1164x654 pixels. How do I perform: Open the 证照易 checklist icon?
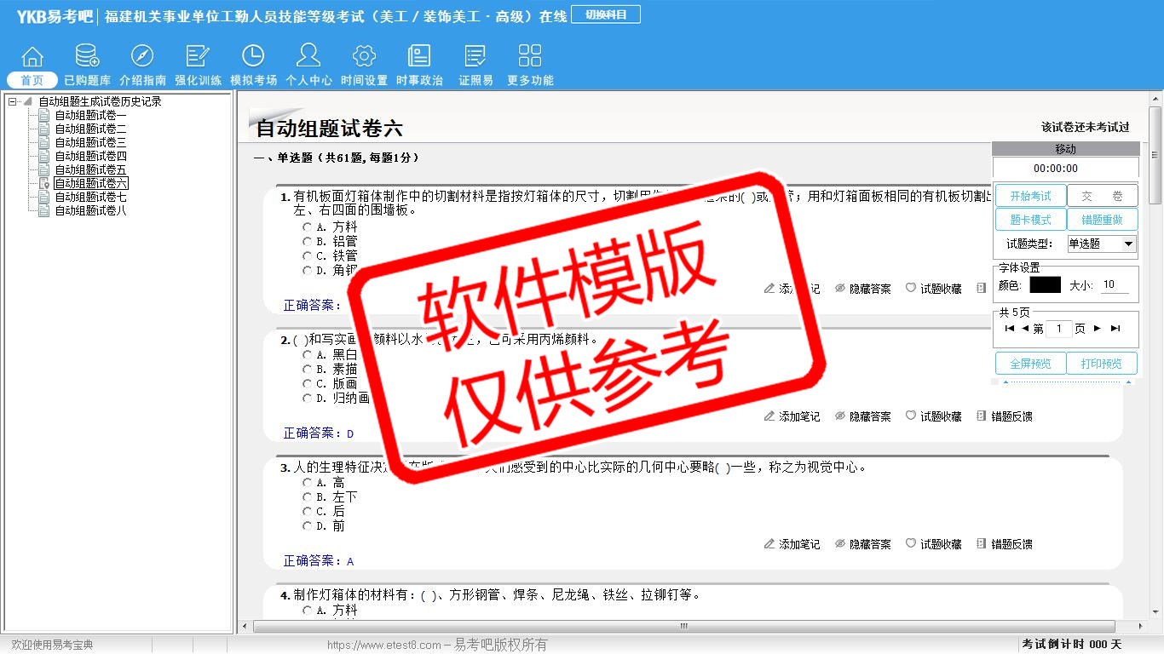point(475,57)
